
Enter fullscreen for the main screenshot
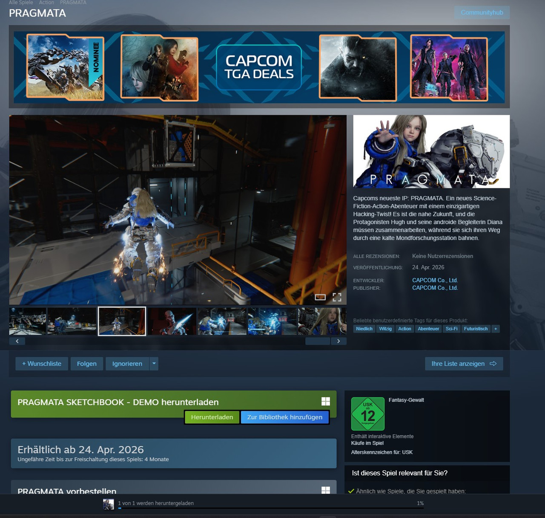click(x=337, y=297)
